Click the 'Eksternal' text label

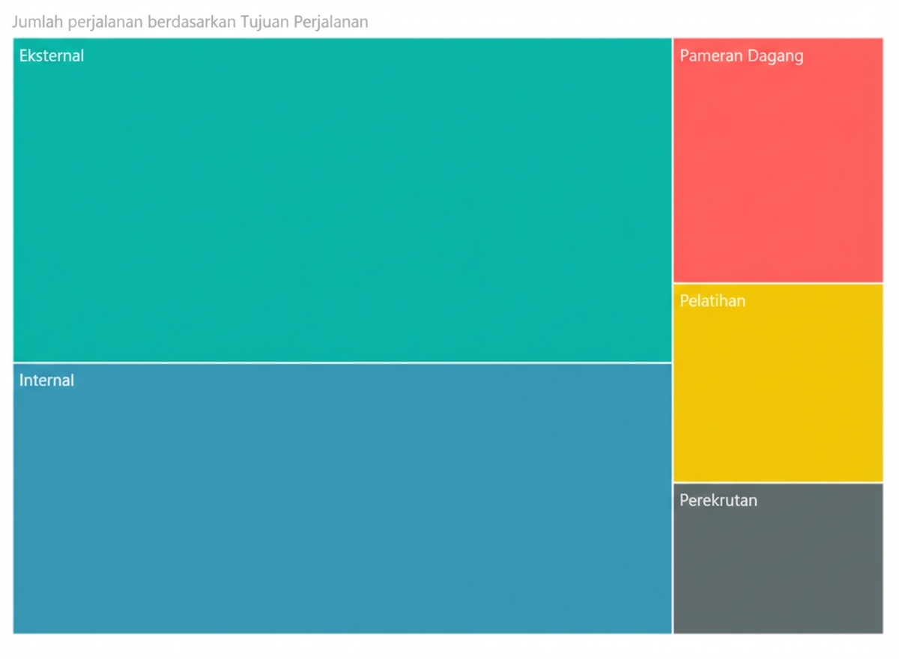click(52, 55)
